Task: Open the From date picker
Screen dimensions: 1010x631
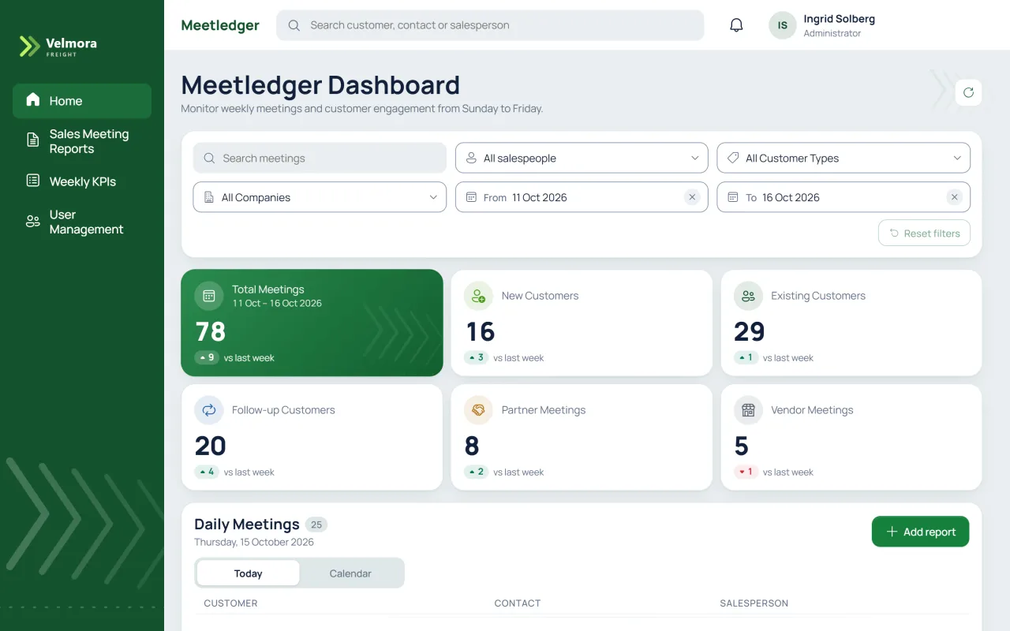Action: (582, 197)
